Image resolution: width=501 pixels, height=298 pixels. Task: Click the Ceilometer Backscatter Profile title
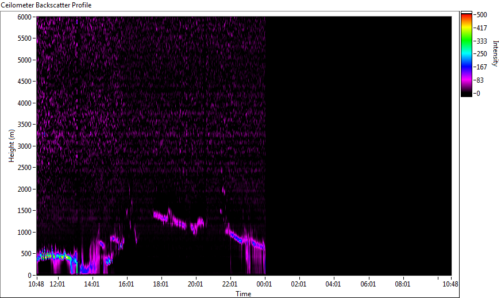(46, 5)
